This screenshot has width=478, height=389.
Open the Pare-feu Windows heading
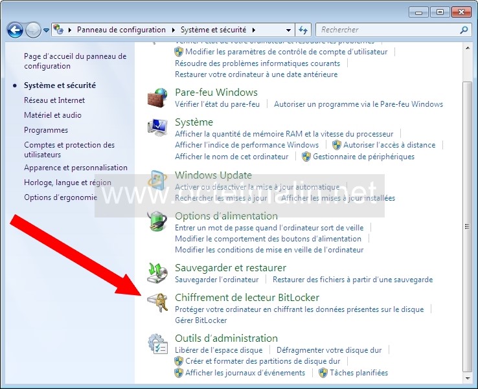tap(216, 93)
